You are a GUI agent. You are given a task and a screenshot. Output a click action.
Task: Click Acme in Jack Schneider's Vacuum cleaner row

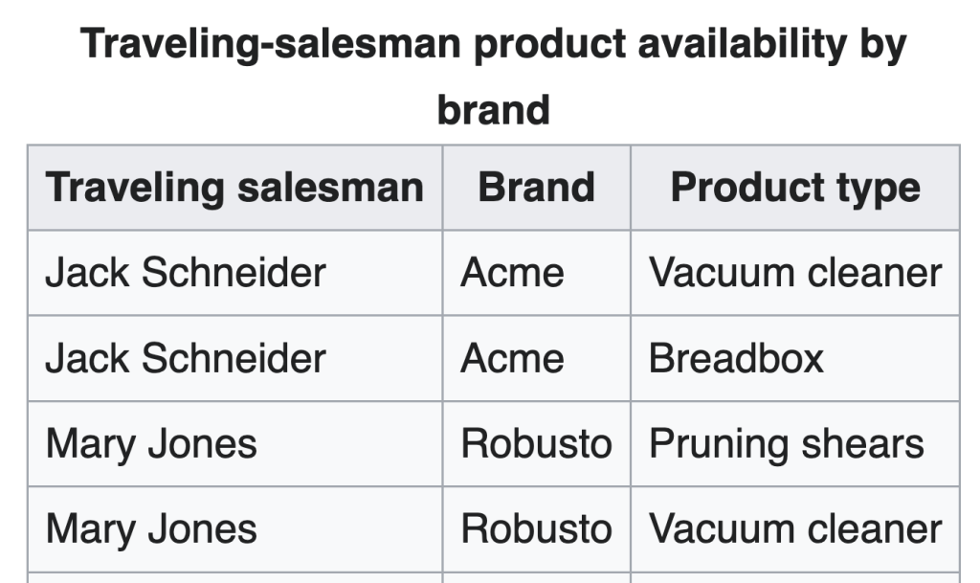(x=512, y=273)
